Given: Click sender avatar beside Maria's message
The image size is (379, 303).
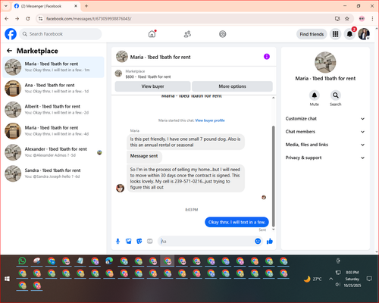Looking at the screenshot, I should 120,188.
